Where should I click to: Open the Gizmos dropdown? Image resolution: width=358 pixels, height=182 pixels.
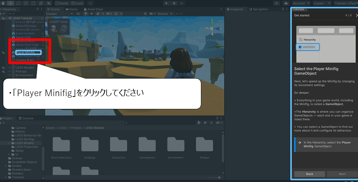[165, 14]
